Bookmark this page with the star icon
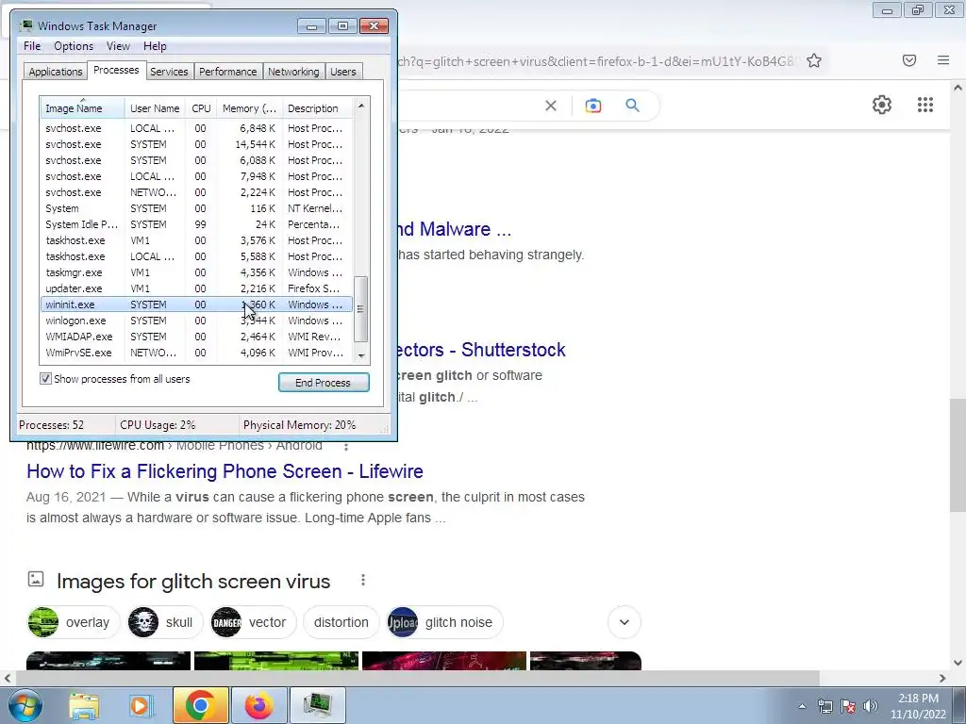966x724 pixels. [814, 60]
